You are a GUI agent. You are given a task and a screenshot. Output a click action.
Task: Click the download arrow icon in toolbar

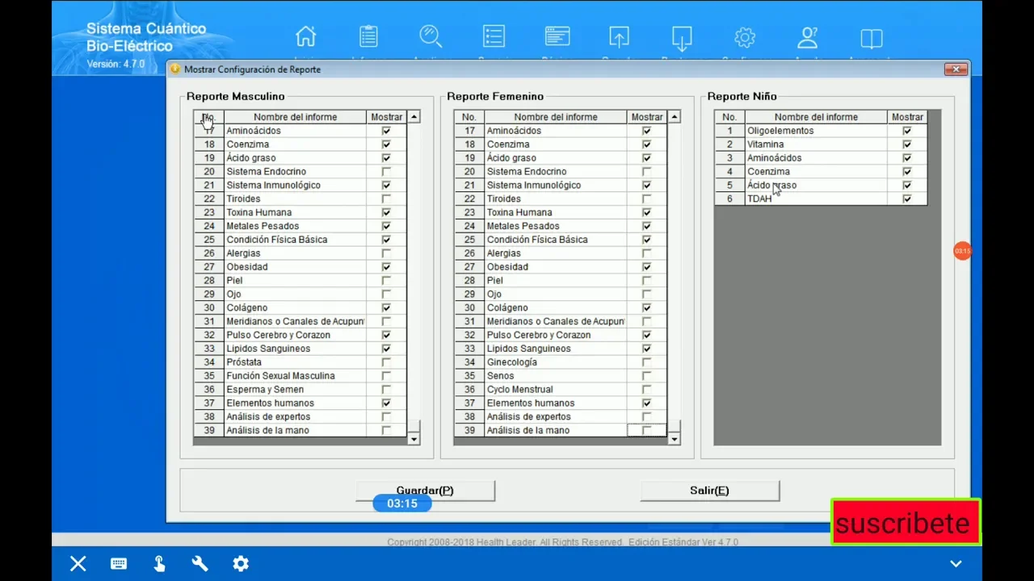coord(682,38)
